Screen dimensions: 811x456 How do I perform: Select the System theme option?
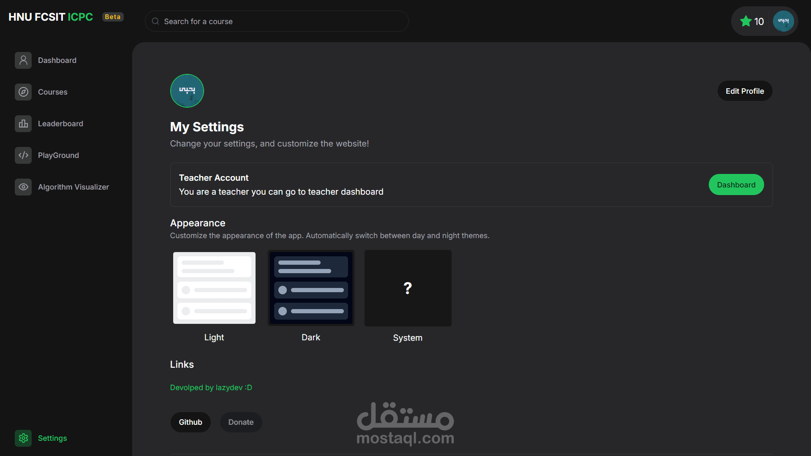click(408, 288)
